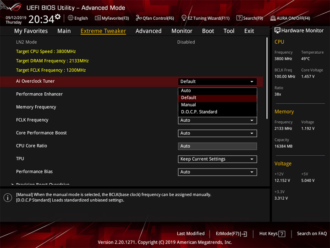This screenshot has height=248, width=330.
Task: Click the Hardware Monitor screen icon
Action: click(x=277, y=31)
